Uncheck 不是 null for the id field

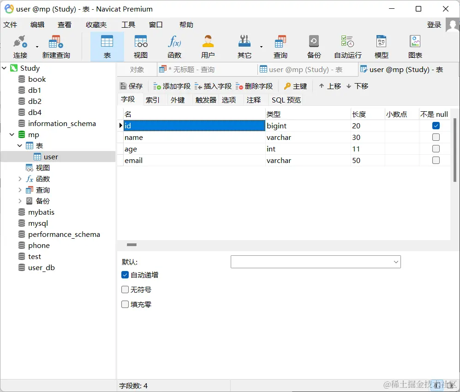click(436, 126)
